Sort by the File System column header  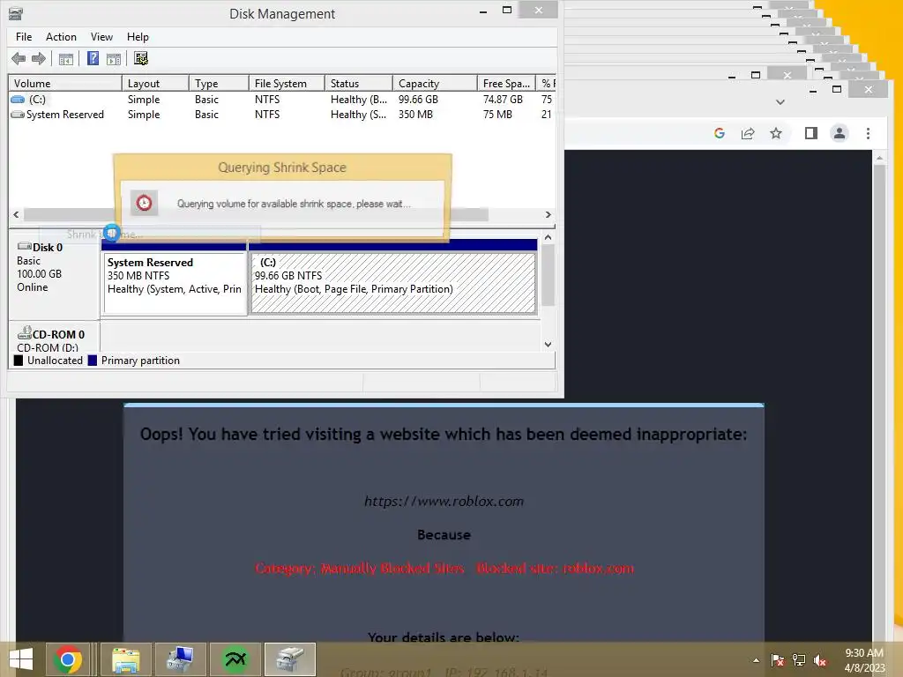[x=287, y=84]
